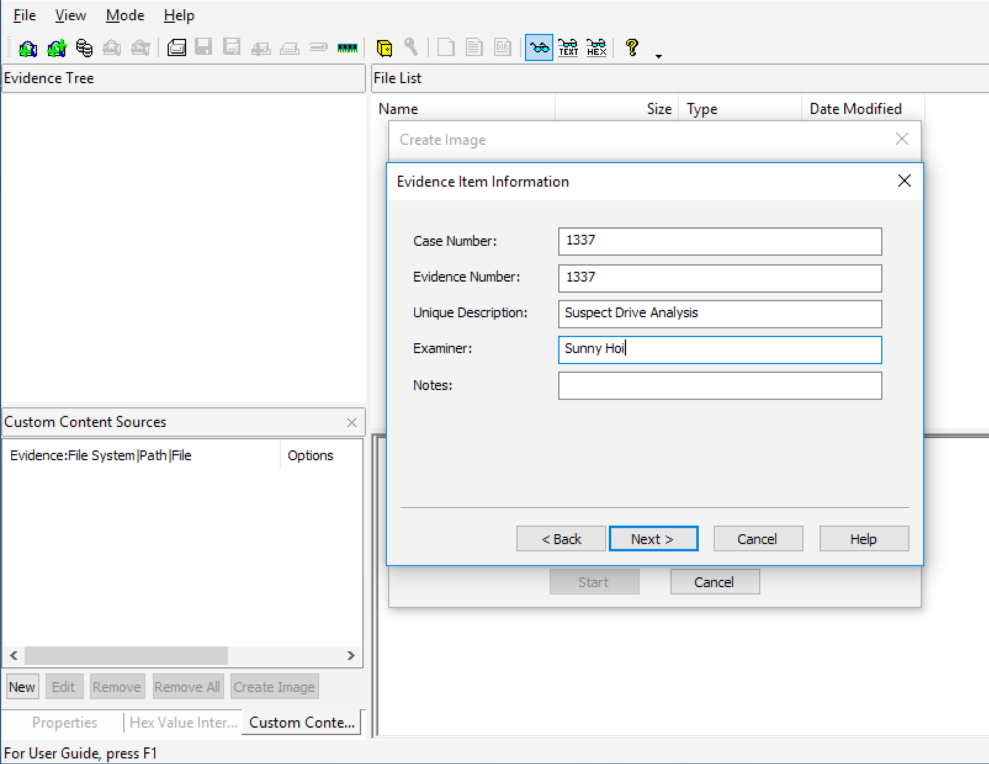Image resolution: width=989 pixels, height=764 pixels.
Task: Click the Obtain Protected Files icon
Action: point(384,48)
